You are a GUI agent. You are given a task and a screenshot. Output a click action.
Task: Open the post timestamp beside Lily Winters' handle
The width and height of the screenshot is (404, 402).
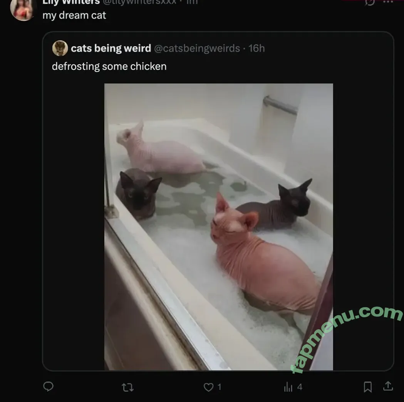pos(192,2)
